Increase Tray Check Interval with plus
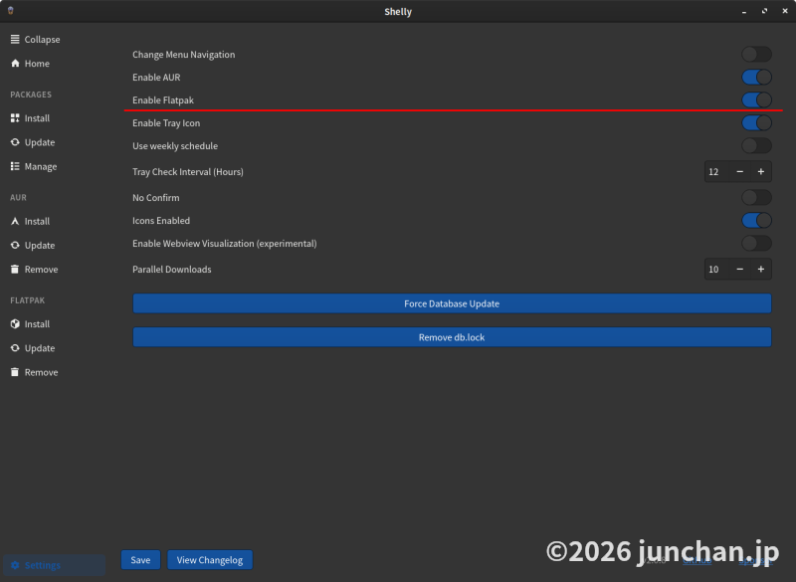 (x=760, y=172)
